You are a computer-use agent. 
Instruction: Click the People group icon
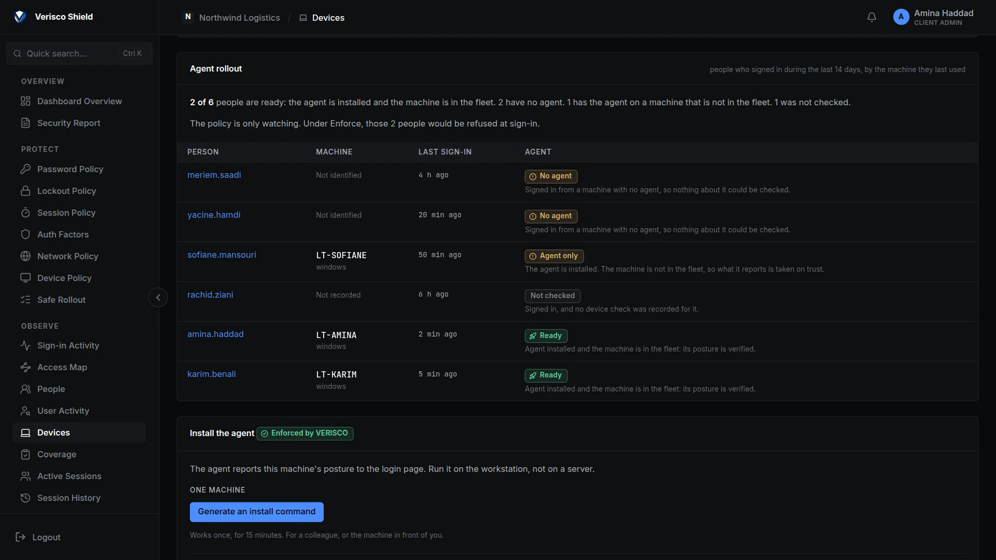pos(25,389)
